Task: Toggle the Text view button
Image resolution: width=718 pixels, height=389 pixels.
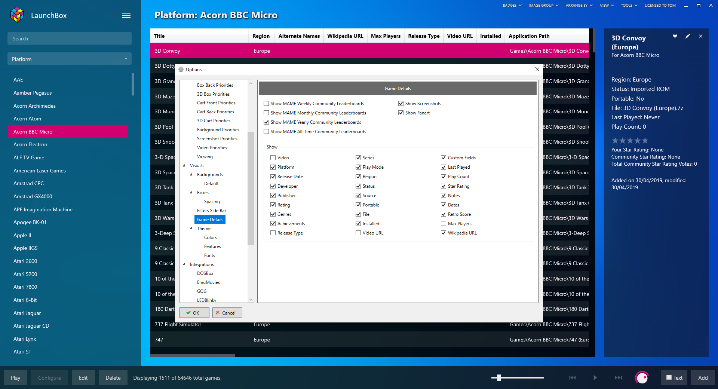Action: point(675,378)
